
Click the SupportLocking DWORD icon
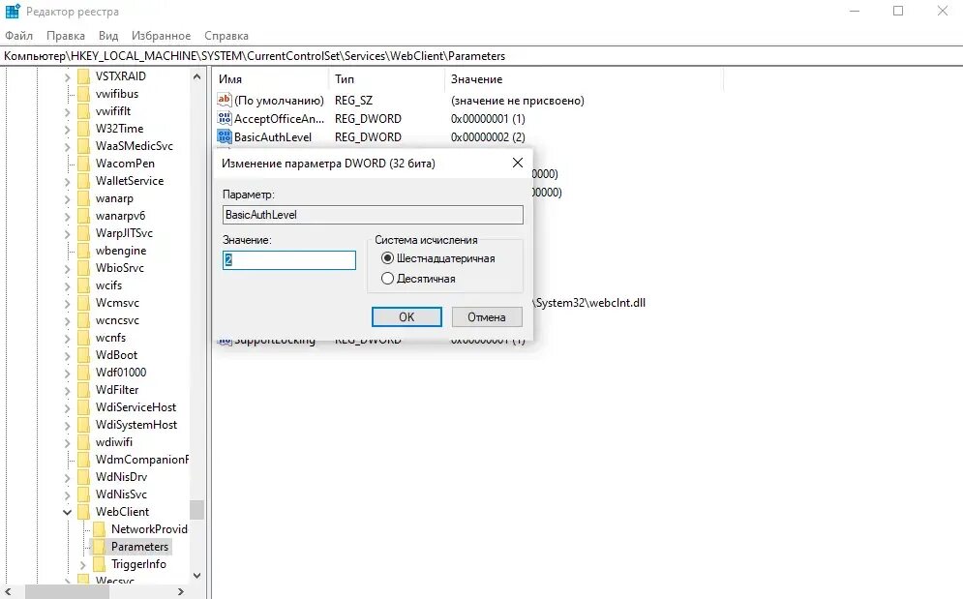point(224,340)
